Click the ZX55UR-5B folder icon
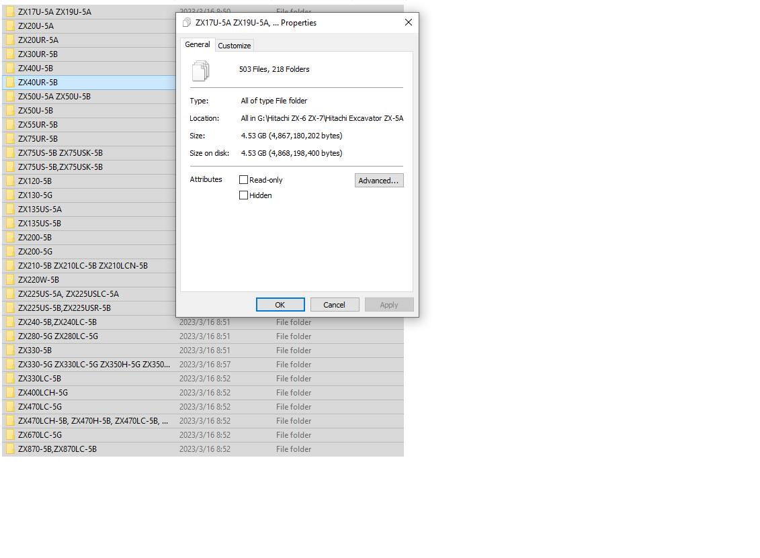 [10, 124]
